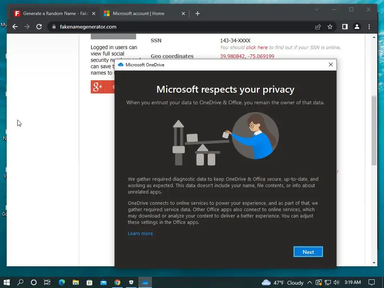This screenshot has width=384, height=288.
Task: Open the Mail app from the taskbar
Action: tap(103, 282)
